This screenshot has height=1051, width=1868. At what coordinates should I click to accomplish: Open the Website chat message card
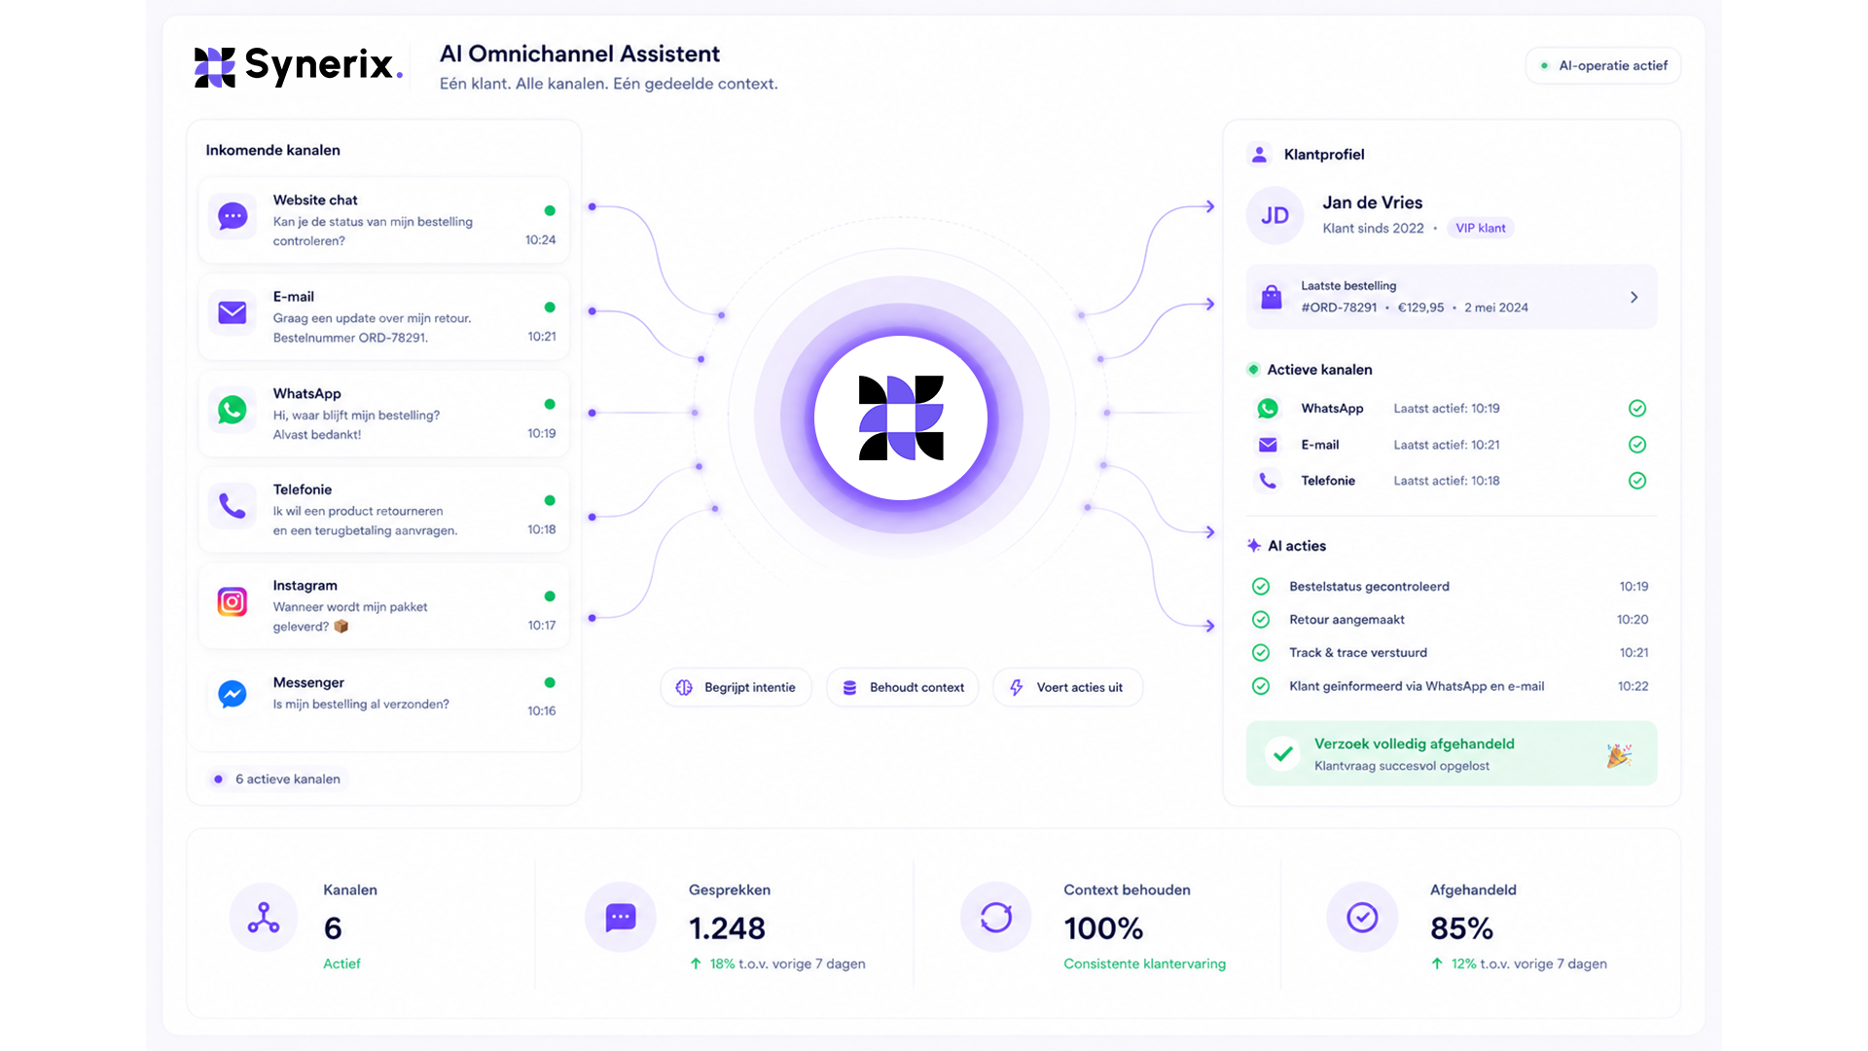coord(383,220)
